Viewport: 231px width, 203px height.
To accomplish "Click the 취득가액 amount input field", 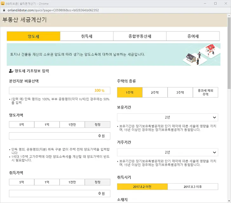I will pyautogui.click(x=60, y=193).
